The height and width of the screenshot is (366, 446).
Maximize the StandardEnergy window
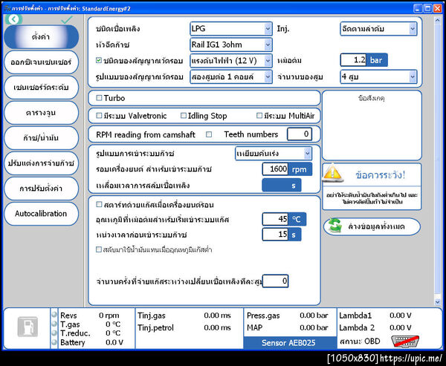tap(427, 8)
